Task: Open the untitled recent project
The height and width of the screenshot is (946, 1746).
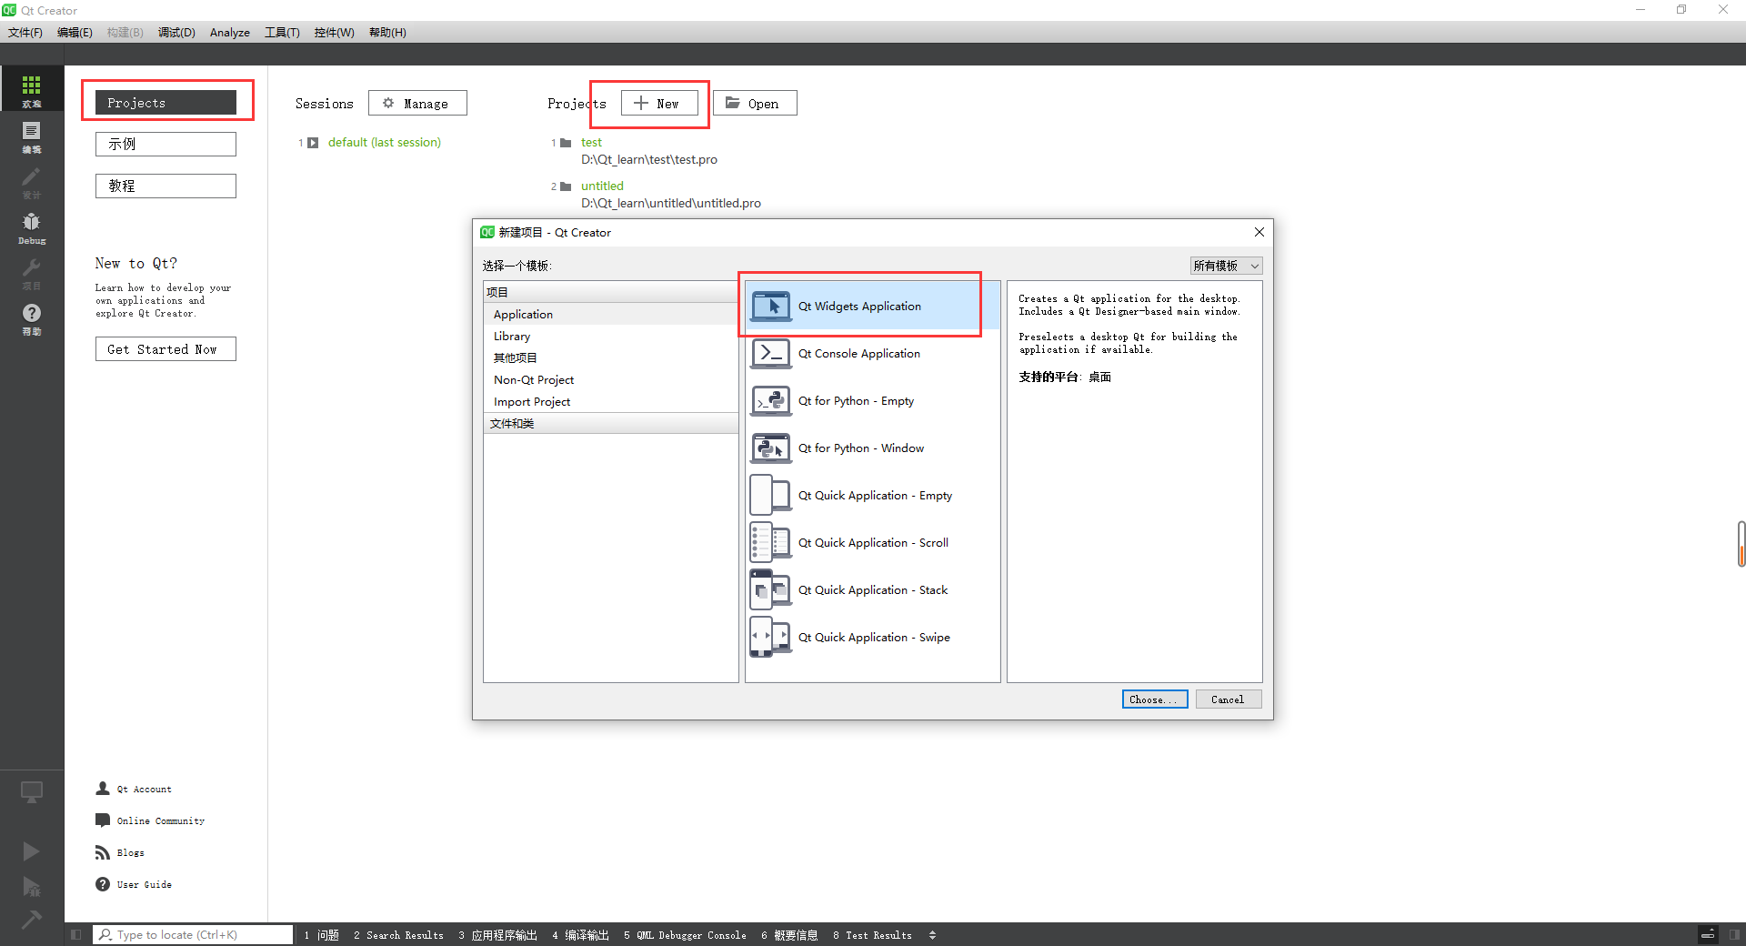Action: pyautogui.click(x=602, y=186)
